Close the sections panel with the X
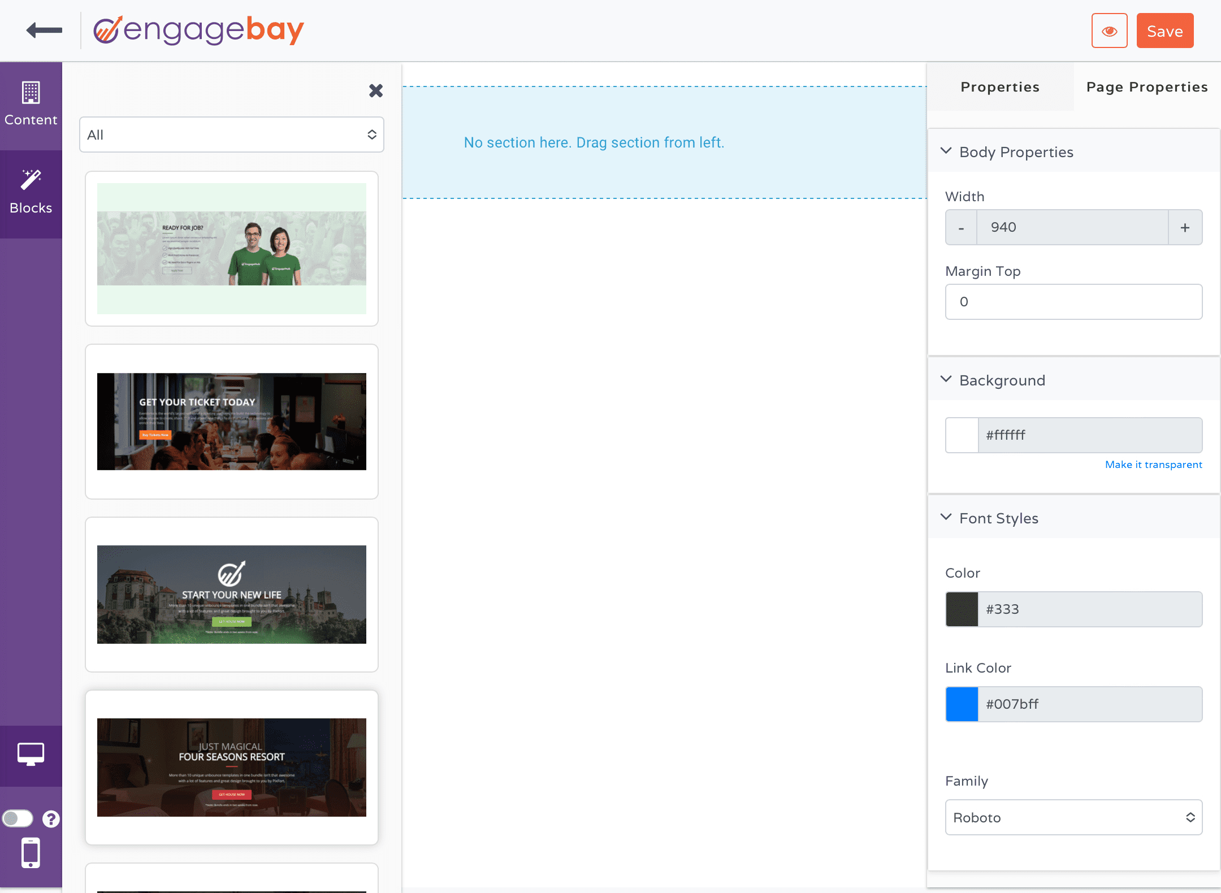1221x893 pixels. click(376, 90)
